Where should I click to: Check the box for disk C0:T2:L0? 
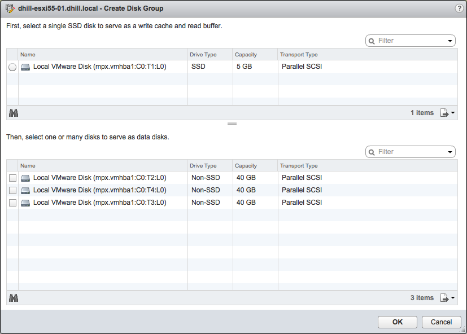point(12,178)
